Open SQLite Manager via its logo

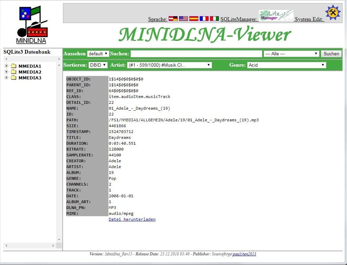pos(276,16)
